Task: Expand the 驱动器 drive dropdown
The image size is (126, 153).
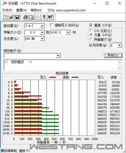Action: coord(42,26)
